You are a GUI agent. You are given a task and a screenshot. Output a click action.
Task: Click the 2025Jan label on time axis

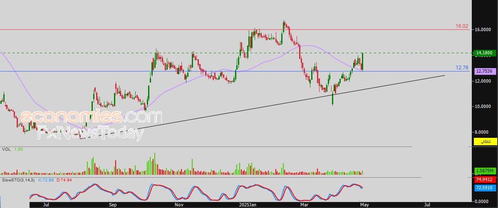coord(248,205)
